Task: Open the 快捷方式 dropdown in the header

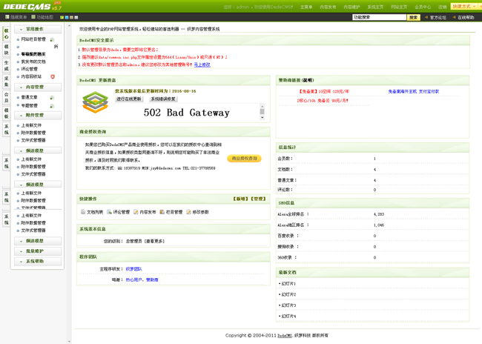Action: coord(464,7)
